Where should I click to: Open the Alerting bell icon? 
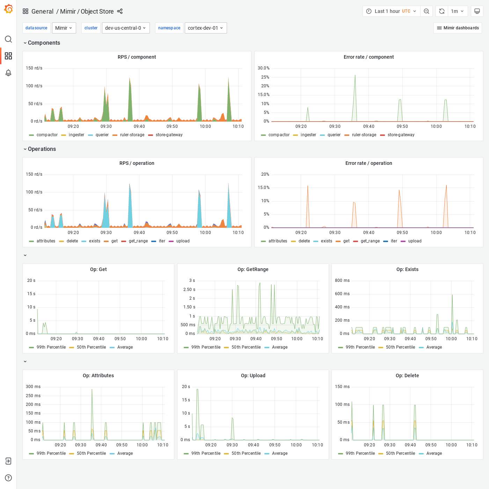point(8,73)
